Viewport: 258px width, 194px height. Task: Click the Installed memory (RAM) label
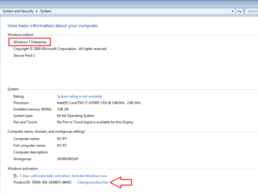[32, 109]
